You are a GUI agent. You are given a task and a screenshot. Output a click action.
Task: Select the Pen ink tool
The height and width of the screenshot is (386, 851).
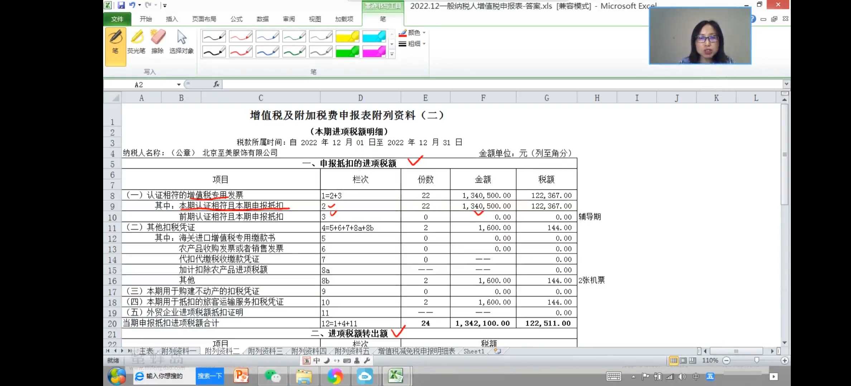coord(115,46)
